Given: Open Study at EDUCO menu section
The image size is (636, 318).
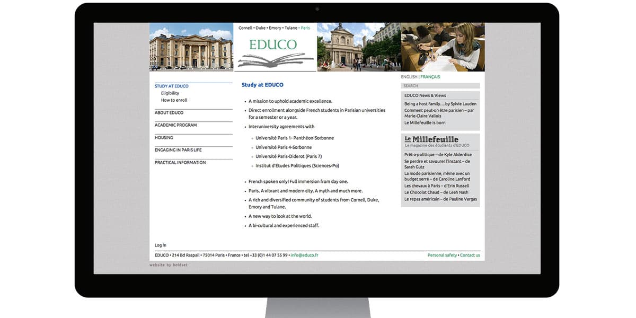Looking at the screenshot, I should click(171, 86).
